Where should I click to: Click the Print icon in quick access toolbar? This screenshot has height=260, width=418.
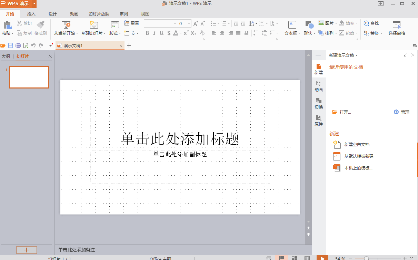point(18,45)
